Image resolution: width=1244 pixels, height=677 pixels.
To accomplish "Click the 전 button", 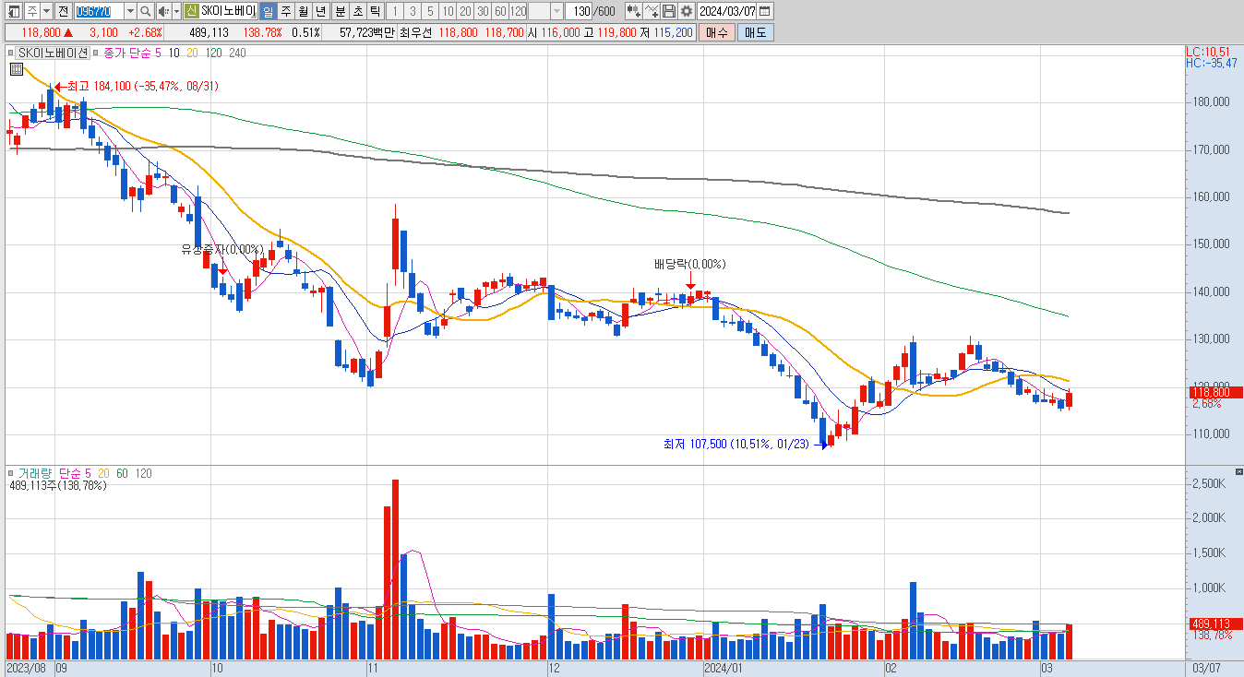I will click(x=62, y=11).
